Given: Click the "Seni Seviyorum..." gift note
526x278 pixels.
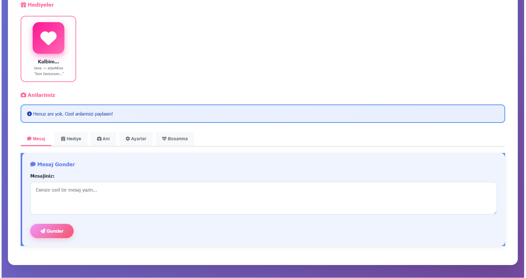Looking at the screenshot, I should click(49, 74).
